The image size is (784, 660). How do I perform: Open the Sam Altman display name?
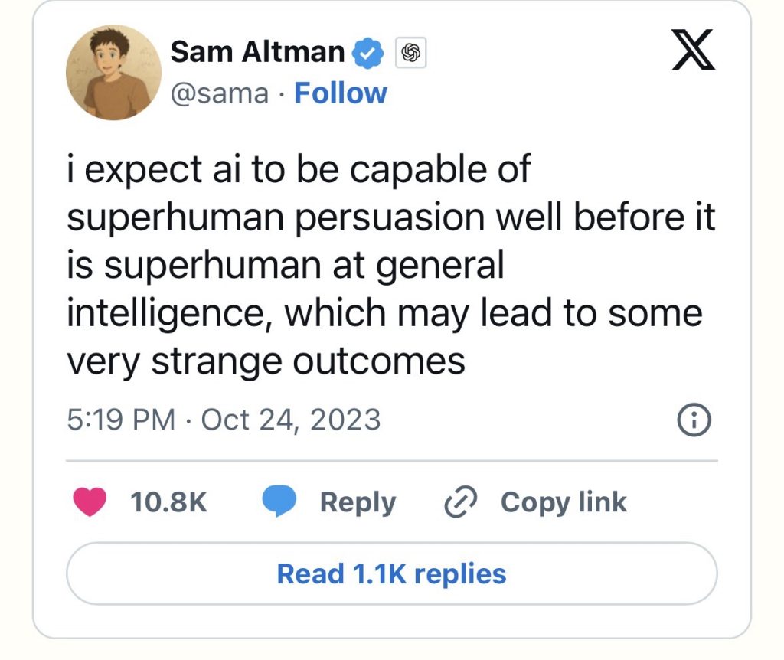256,52
